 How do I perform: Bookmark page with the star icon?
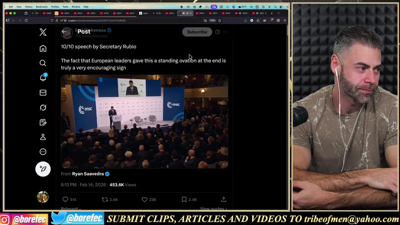coord(219,20)
